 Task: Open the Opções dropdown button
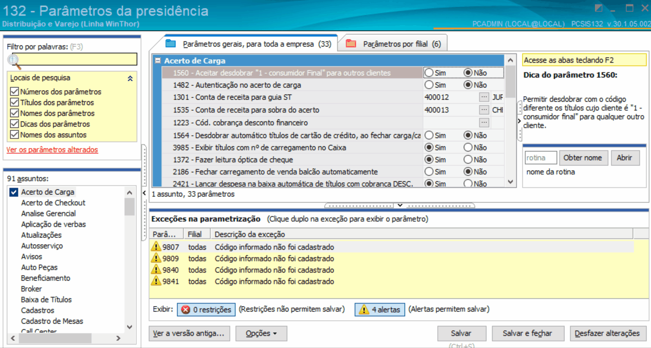point(261,334)
